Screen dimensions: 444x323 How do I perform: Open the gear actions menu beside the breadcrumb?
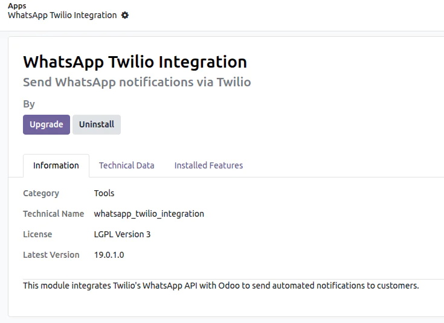pos(125,15)
